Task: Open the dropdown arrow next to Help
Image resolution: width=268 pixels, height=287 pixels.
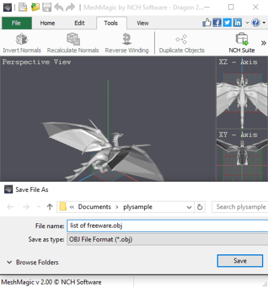Action: pos(264,23)
